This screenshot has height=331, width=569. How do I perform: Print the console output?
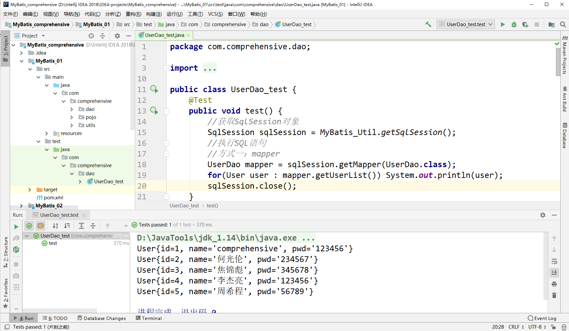554,284
